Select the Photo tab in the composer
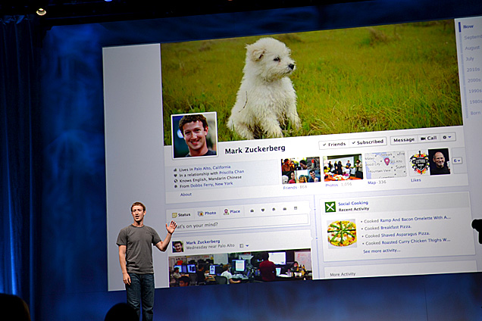Image resolution: width=482 pixels, height=321 pixels. point(207,213)
